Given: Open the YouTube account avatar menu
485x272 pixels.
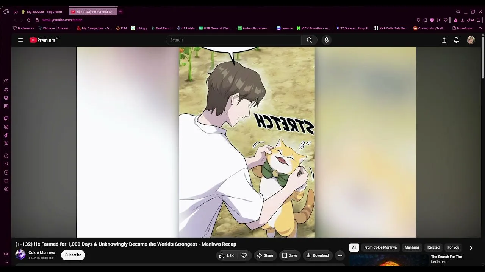Looking at the screenshot, I should pos(471,40).
